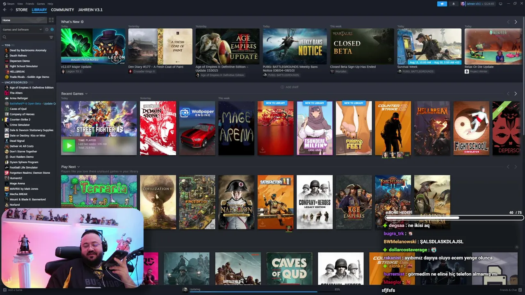Open the Steam menu
525x295 pixels.
[x=10, y=4]
